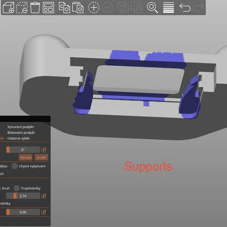The image size is (227, 227).
Task: Click the Delete object dashed-cube icon
Action: click(x=22, y=7)
